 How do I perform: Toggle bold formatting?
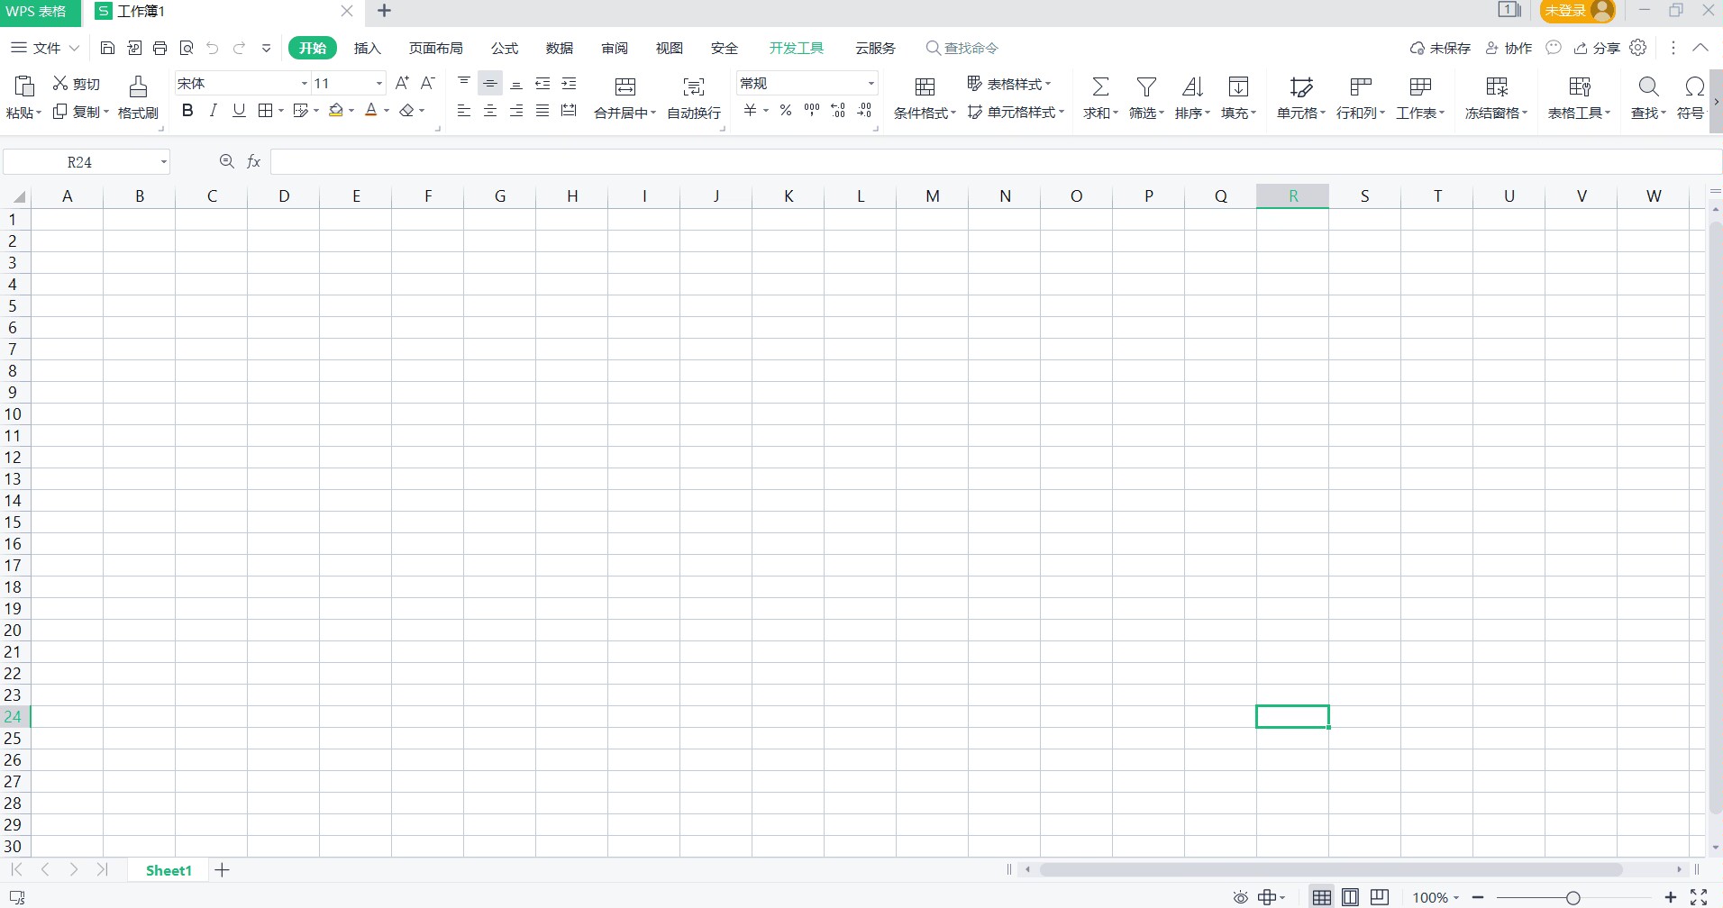click(x=187, y=110)
